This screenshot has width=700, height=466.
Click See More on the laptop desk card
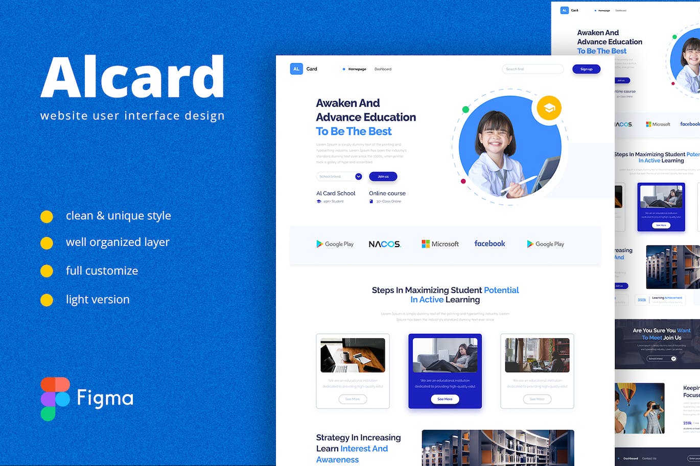click(353, 399)
